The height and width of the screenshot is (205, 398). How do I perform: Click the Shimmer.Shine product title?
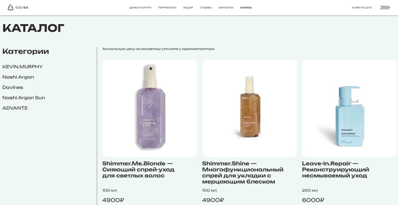pyautogui.click(x=243, y=172)
